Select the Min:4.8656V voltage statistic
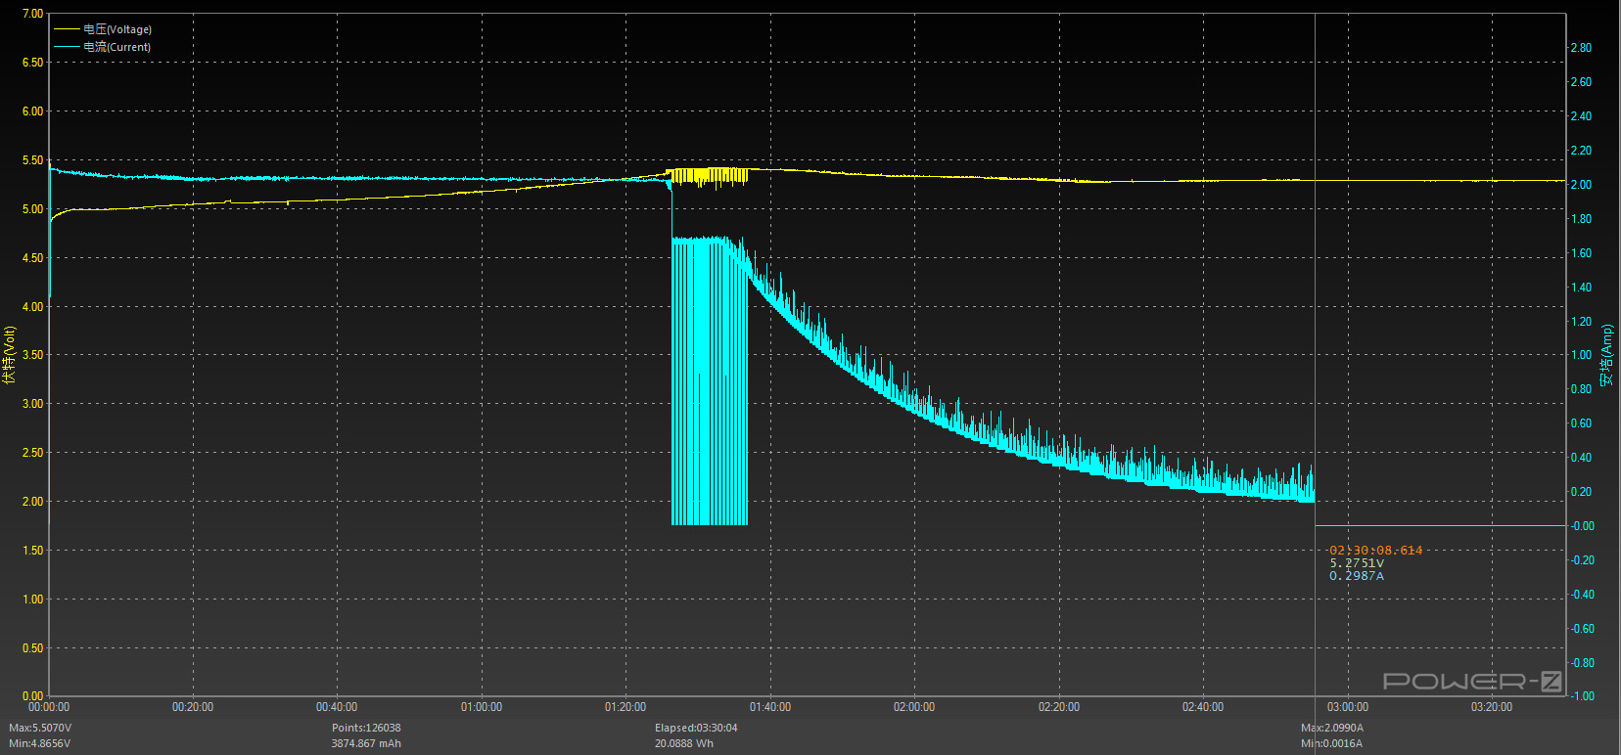 click(40, 743)
